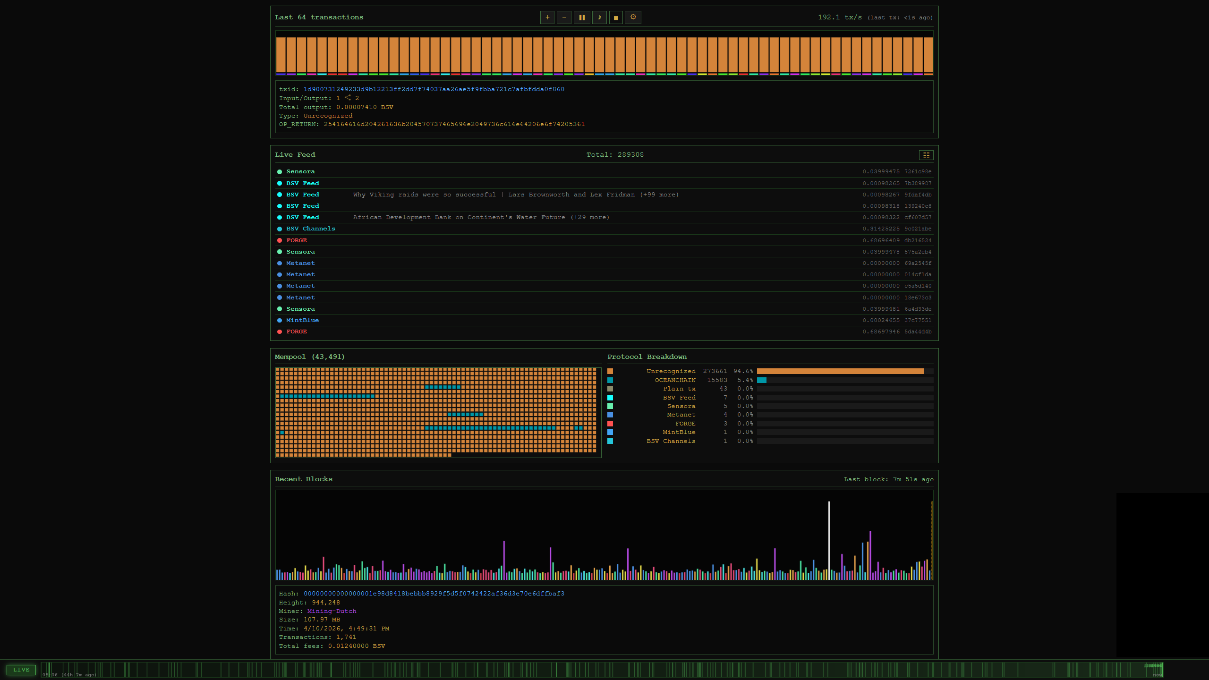Select the FORGE row 5da44d4b

(x=604, y=331)
